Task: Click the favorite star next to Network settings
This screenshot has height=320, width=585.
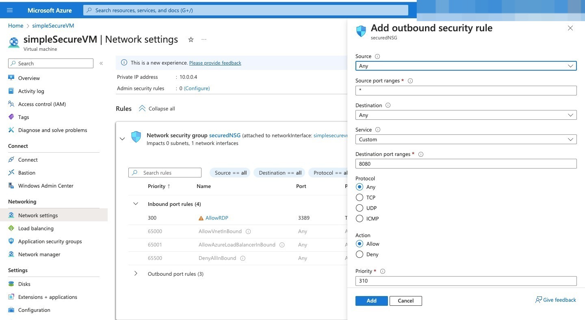Action: 191,39
